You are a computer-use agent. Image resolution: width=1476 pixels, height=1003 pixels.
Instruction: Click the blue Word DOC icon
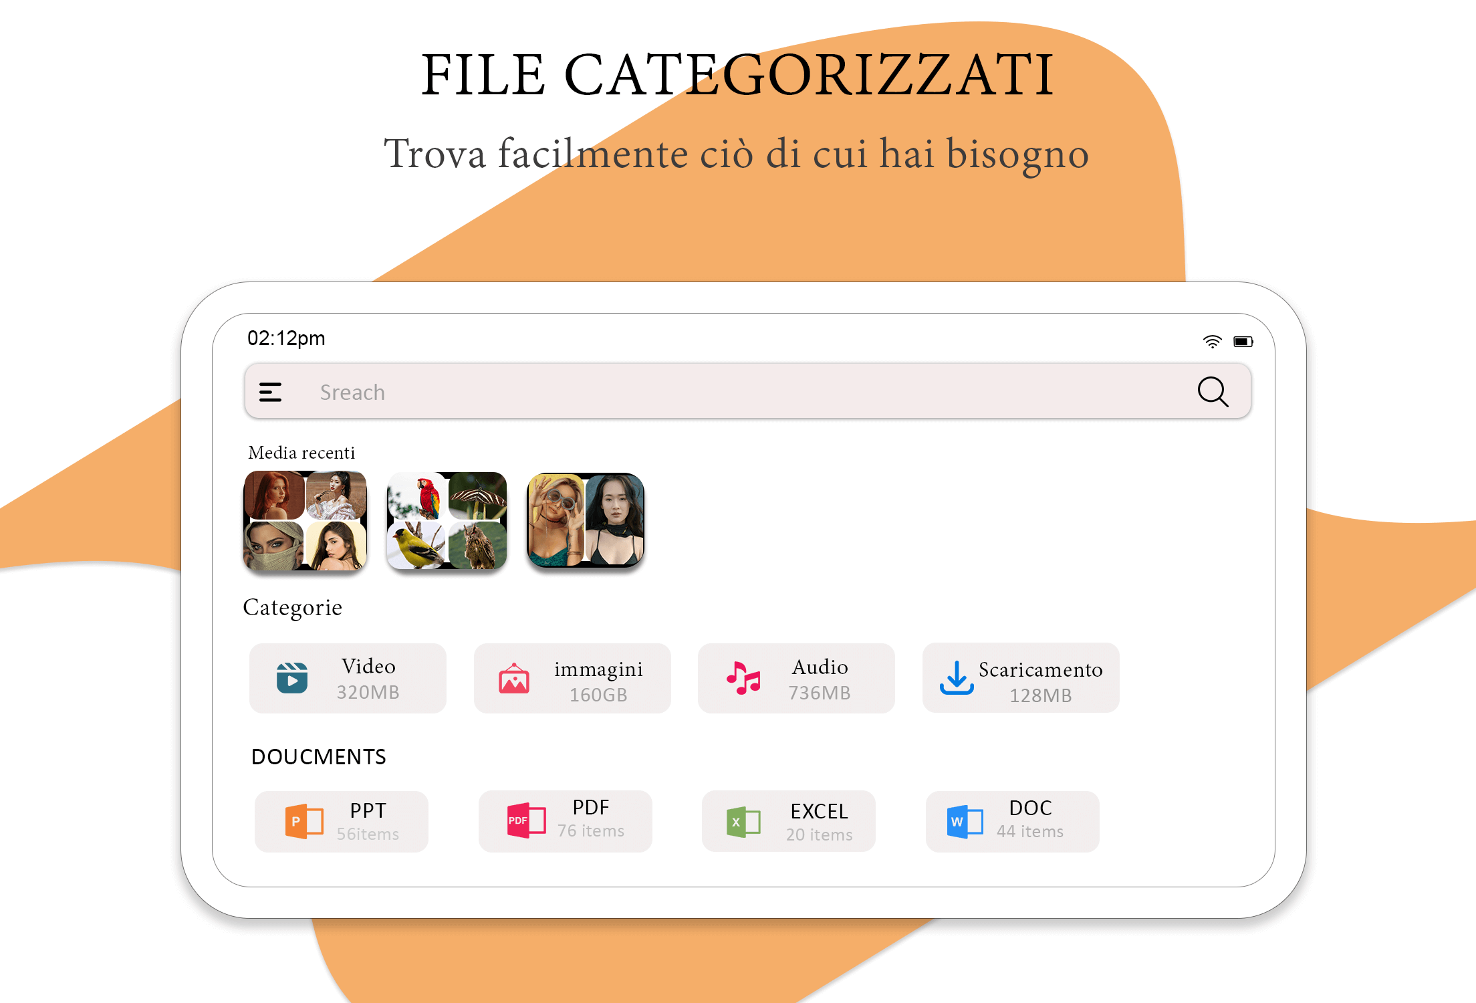point(965,822)
